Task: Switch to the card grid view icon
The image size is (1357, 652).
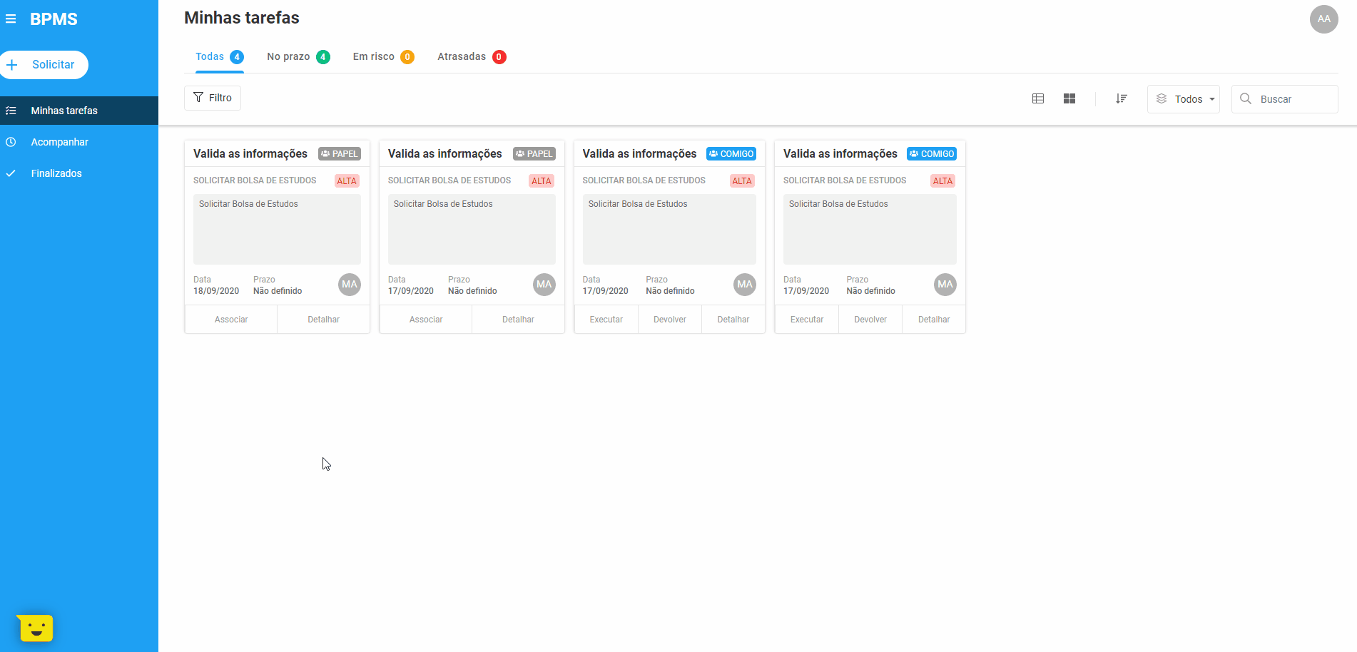Action: pos(1069,98)
